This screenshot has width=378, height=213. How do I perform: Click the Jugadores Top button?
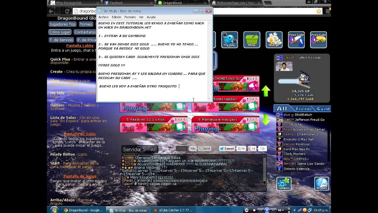click(62, 24)
